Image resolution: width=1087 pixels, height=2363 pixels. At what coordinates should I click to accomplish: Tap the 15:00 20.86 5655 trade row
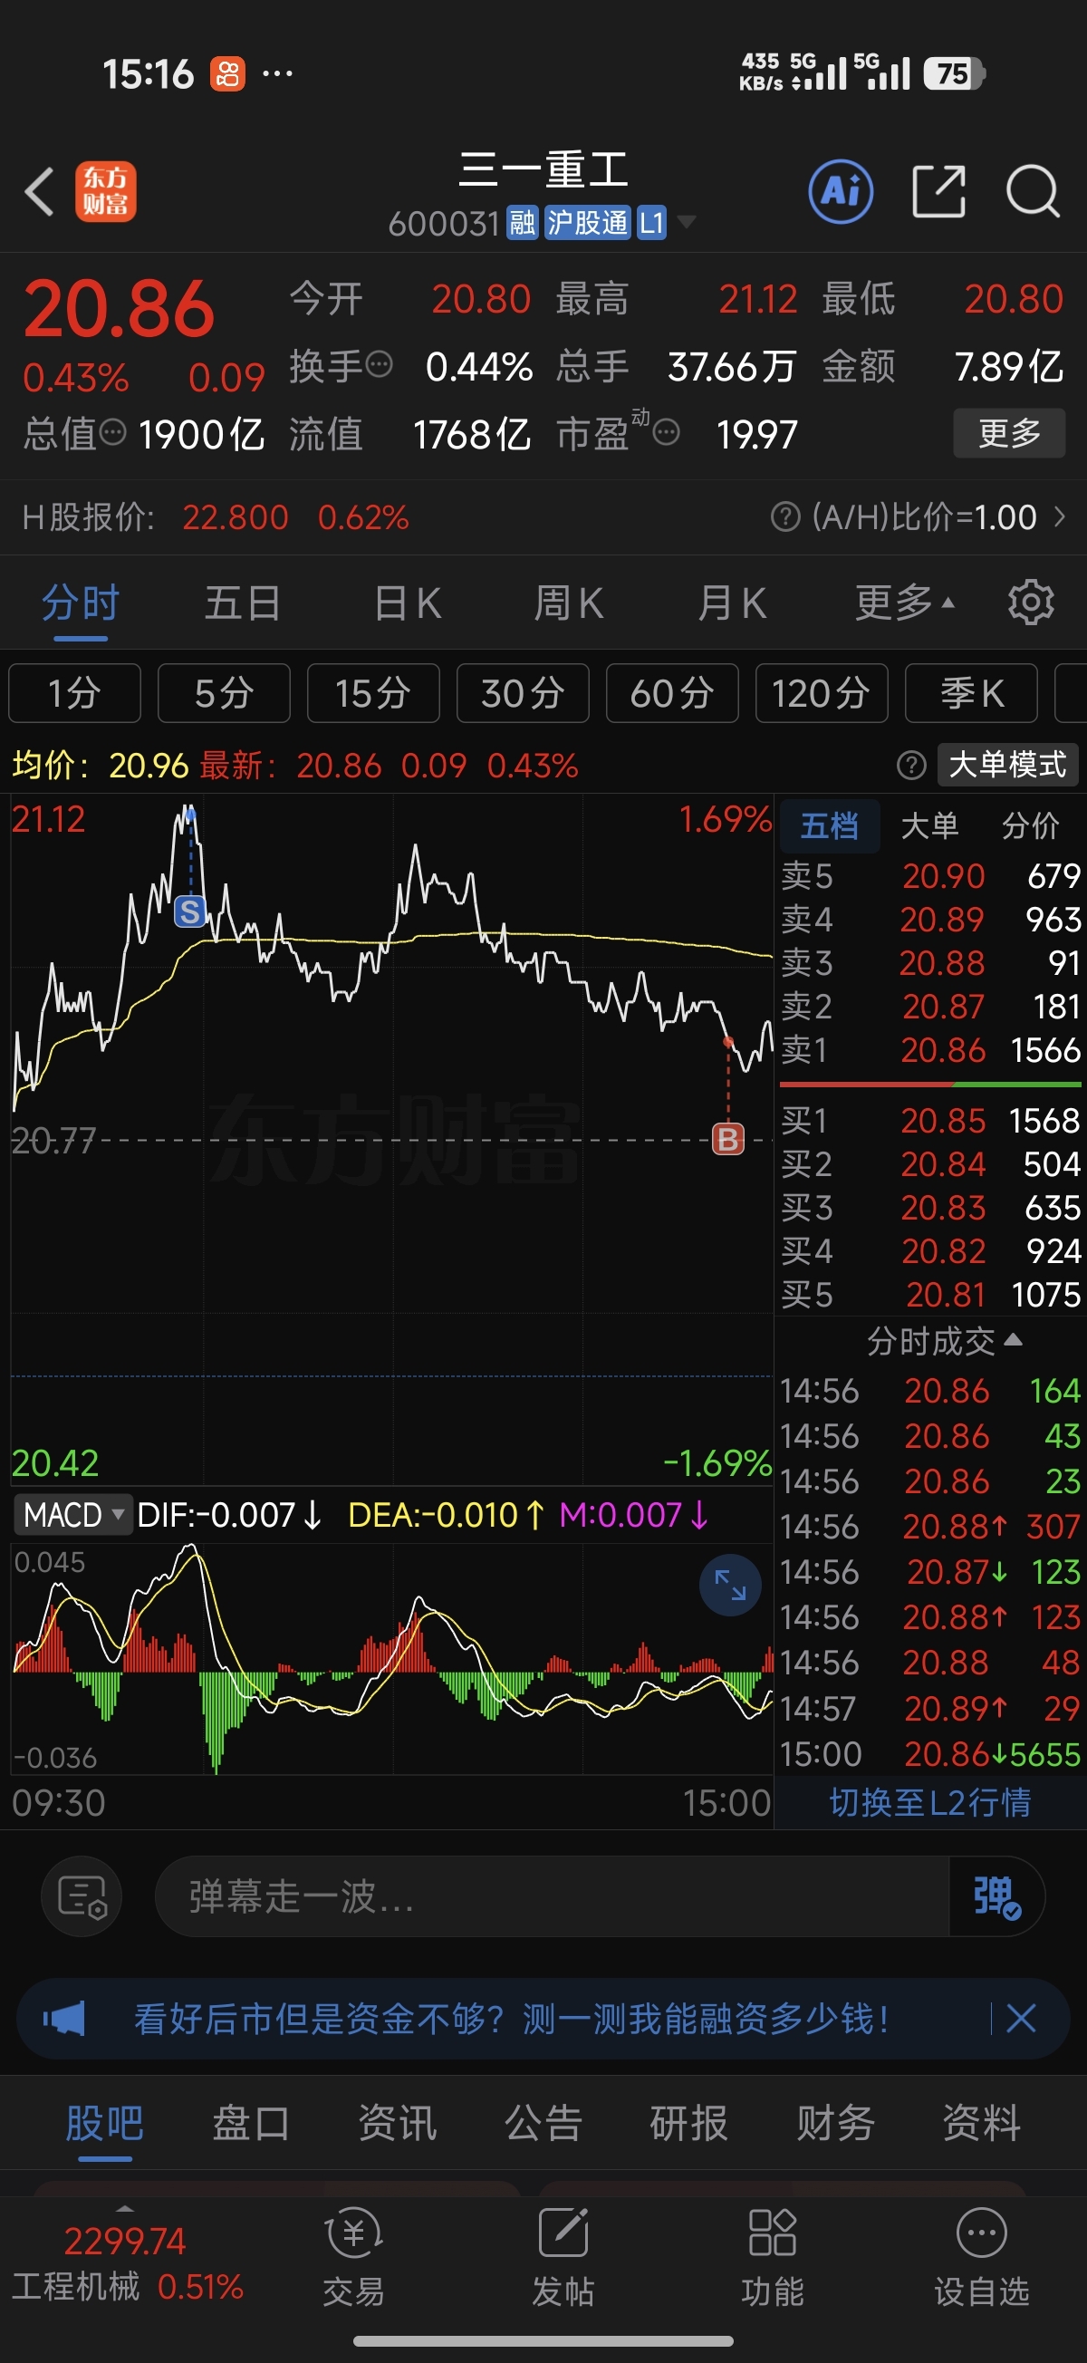(x=930, y=1754)
